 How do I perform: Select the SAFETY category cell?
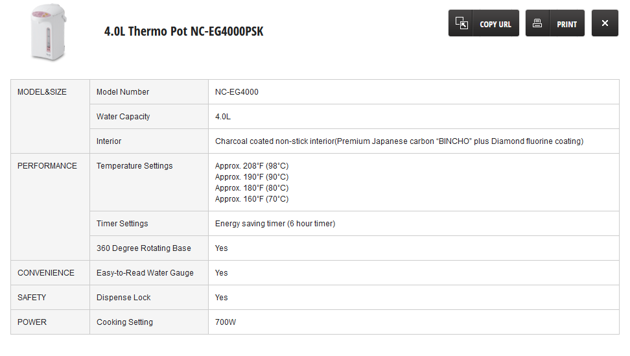tap(32, 298)
